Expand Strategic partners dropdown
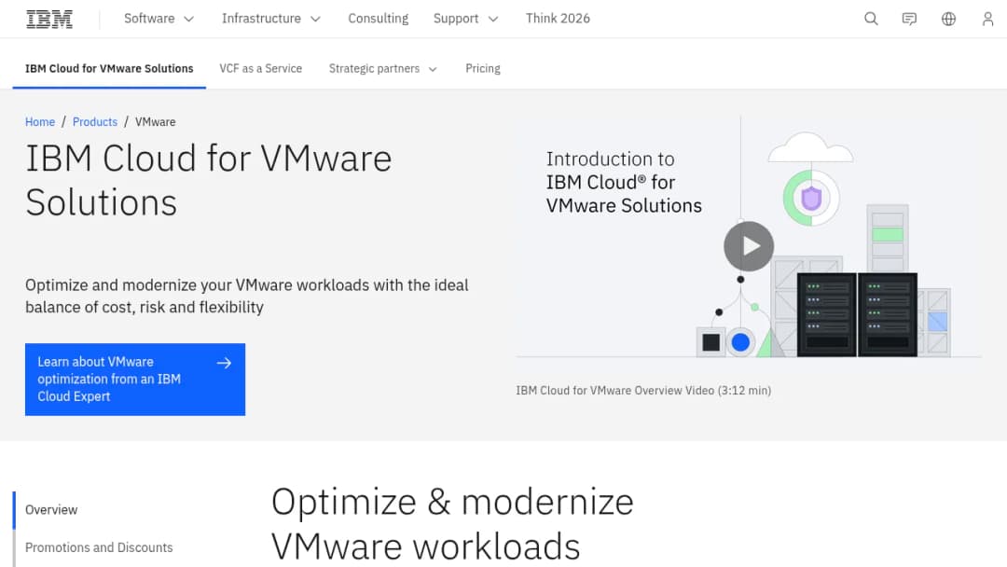1007x567 pixels. tap(383, 69)
